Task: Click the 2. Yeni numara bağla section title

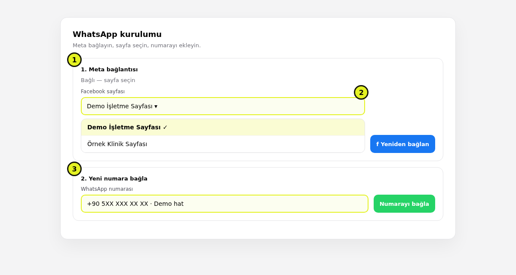Action: point(114,179)
